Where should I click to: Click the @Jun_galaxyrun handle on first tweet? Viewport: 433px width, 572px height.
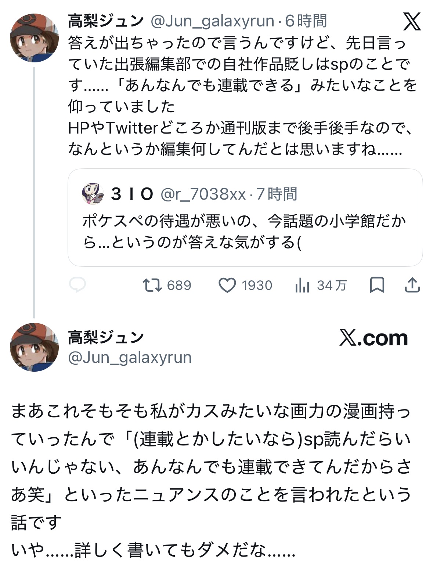point(212,21)
